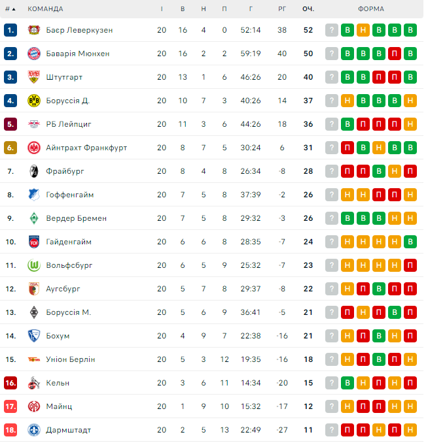
Task: Click the Darmstadt club logo
Action: pos(34,430)
